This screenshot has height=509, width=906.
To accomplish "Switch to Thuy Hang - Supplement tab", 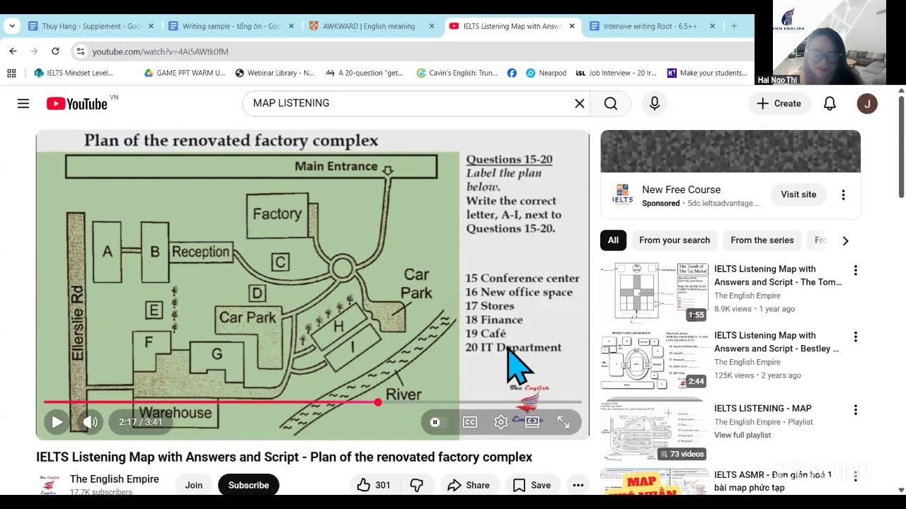I will click(x=91, y=26).
